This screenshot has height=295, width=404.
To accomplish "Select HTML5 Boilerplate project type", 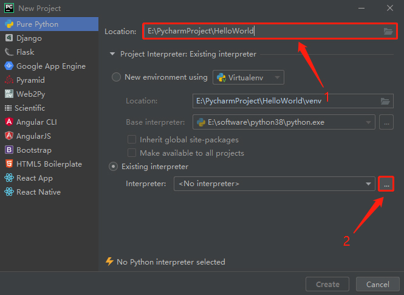I will click(49, 164).
